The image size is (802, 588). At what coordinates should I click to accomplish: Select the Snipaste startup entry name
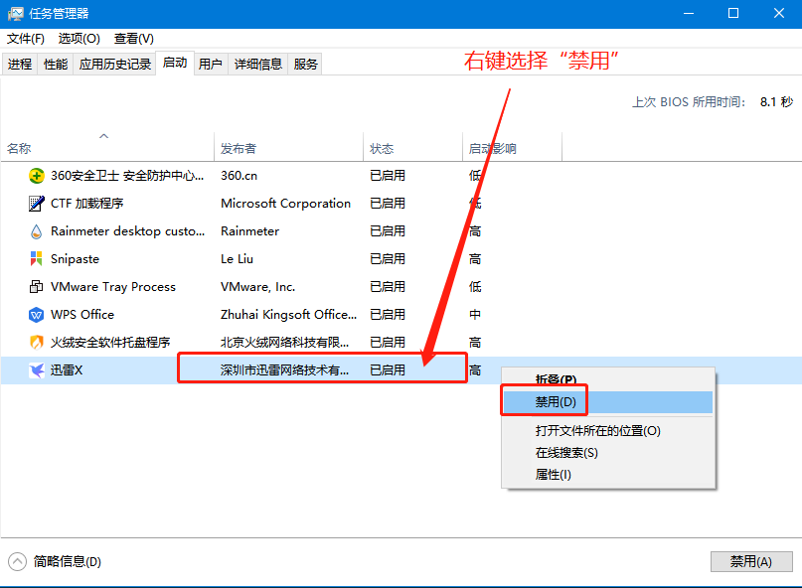click(x=75, y=259)
